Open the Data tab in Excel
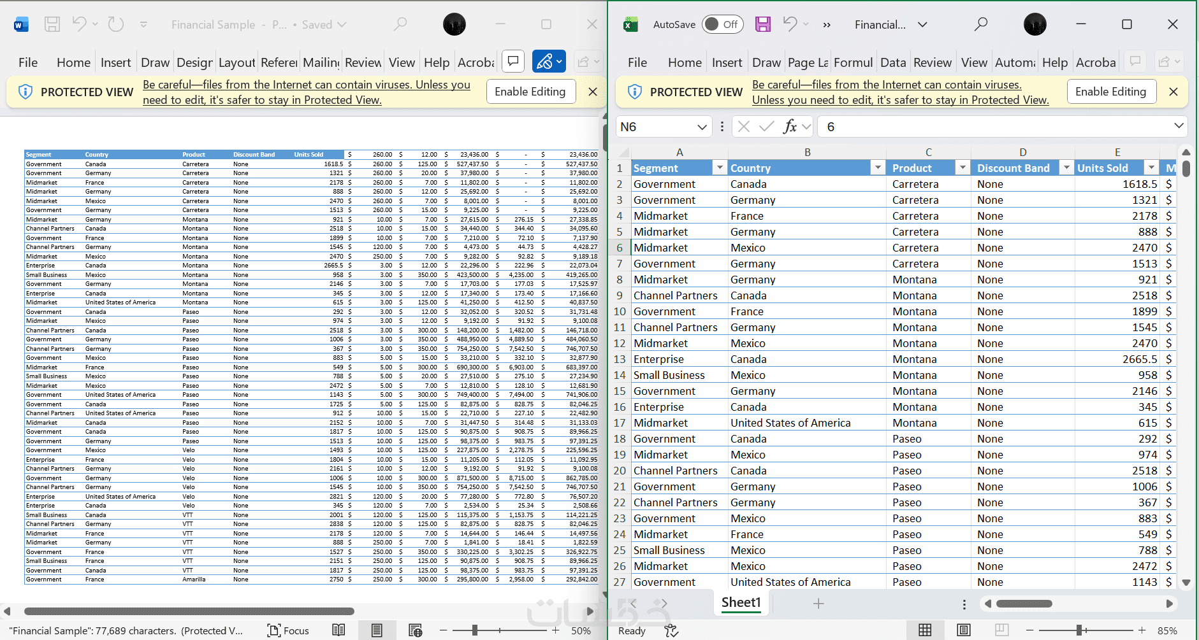 (x=893, y=62)
